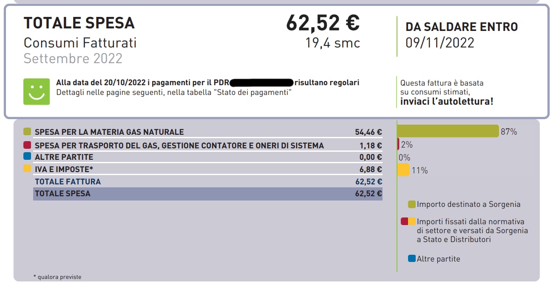Click the blacked-out PDR number
Viewport: 550px width, 284px height.
pyautogui.click(x=261, y=83)
